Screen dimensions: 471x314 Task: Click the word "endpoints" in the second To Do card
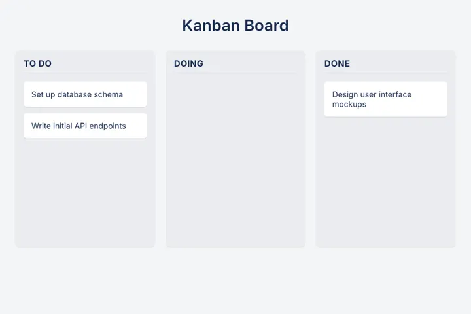click(x=107, y=126)
